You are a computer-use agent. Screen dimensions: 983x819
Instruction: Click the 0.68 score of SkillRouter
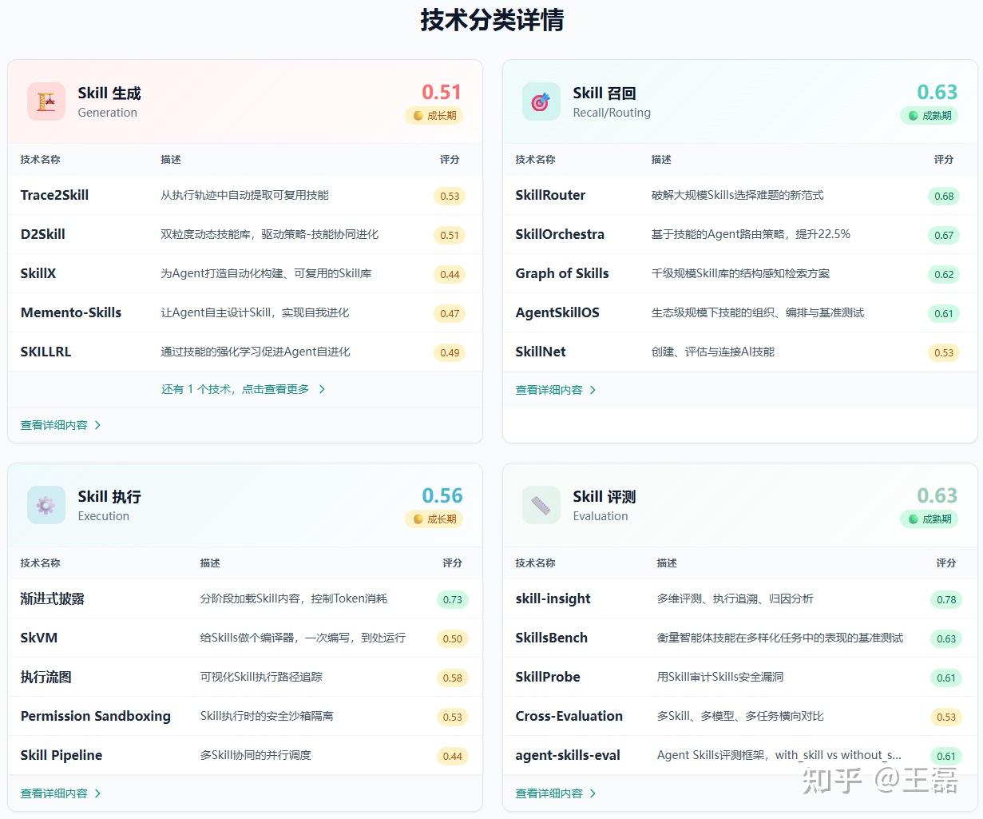coord(944,197)
